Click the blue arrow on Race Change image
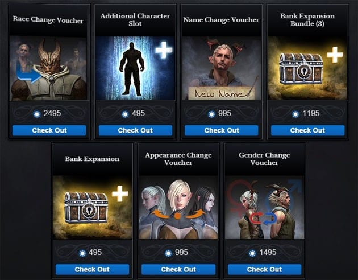358x280 pixels. pyautogui.click(x=29, y=76)
